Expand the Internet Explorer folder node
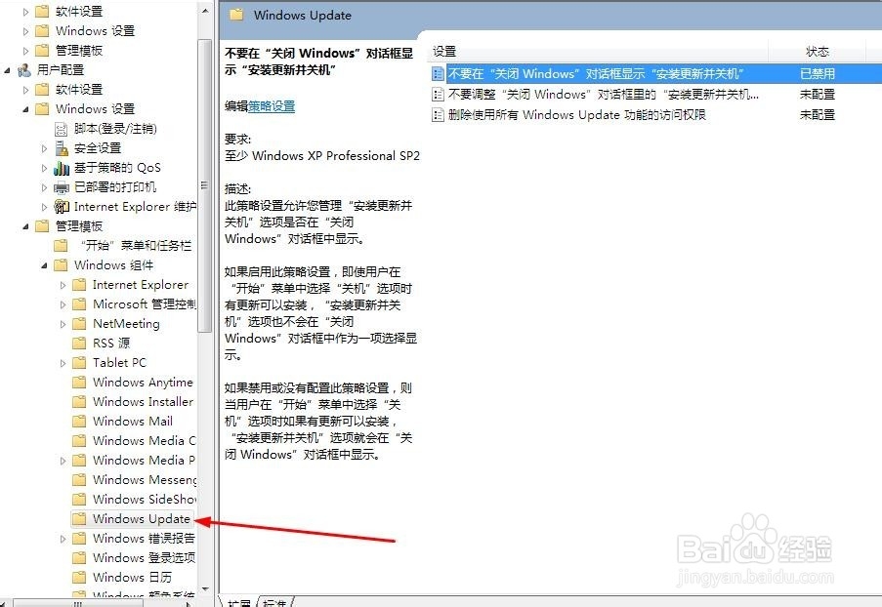The image size is (882, 607). [63, 285]
